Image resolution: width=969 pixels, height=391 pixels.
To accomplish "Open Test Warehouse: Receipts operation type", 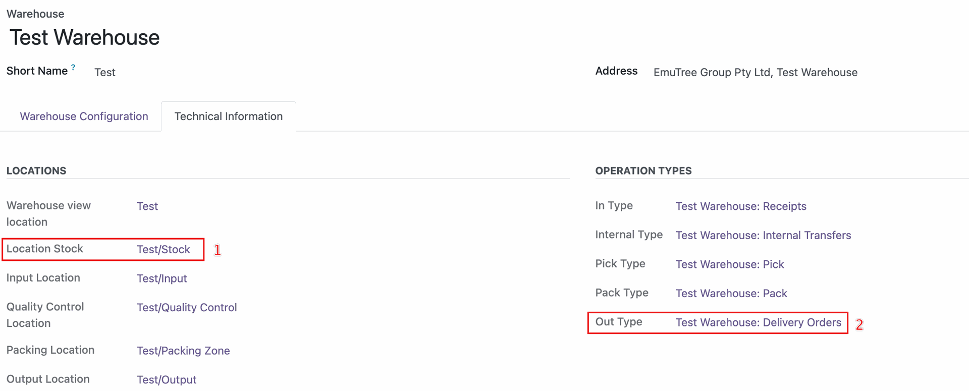I will coord(741,206).
